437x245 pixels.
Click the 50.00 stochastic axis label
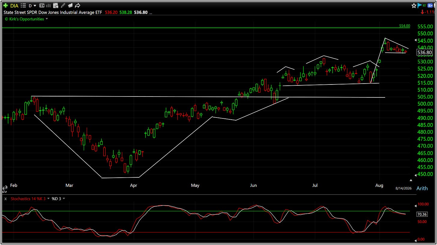click(423, 222)
